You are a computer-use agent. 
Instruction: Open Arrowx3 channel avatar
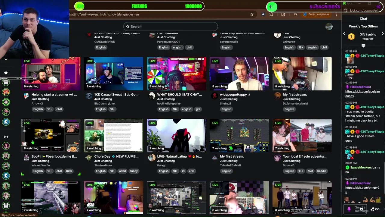[26, 96]
